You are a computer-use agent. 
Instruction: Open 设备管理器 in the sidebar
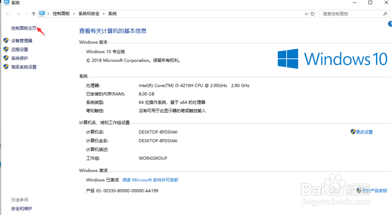pyautogui.click(x=22, y=41)
